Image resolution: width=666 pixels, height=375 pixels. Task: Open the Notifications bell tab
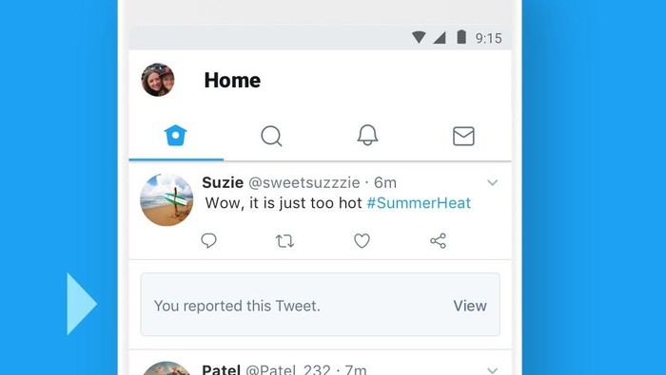point(367,135)
